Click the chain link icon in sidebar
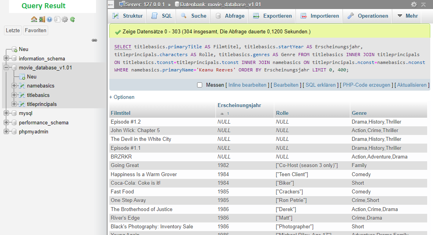This screenshot has height=235, width=433. point(94,40)
